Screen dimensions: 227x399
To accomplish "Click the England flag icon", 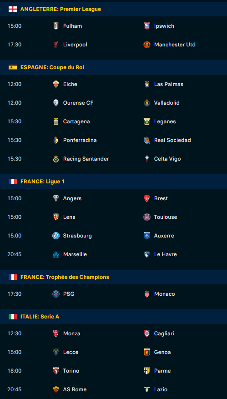I will point(13,9).
